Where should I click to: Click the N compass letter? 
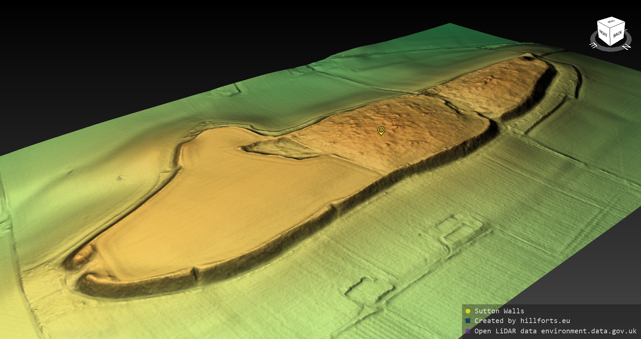point(627,47)
